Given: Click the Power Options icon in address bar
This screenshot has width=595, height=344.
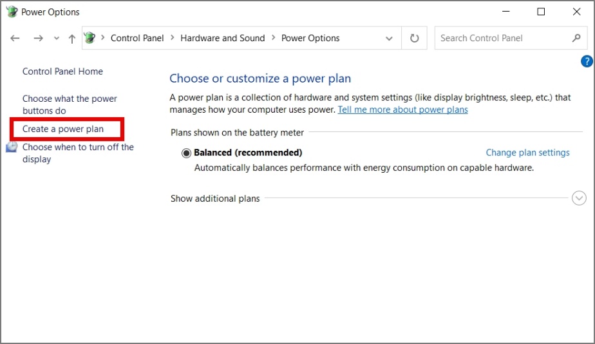Looking at the screenshot, I should click(x=90, y=37).
